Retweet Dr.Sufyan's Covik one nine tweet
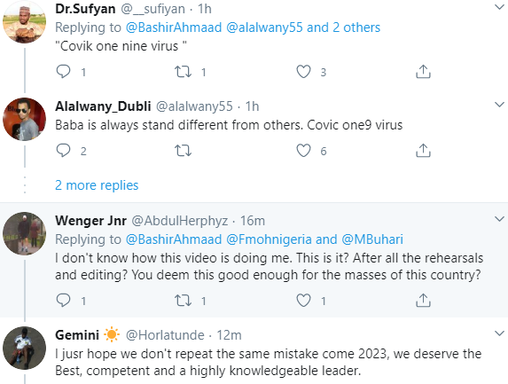508x384 pixels. [x=183, y=72]
